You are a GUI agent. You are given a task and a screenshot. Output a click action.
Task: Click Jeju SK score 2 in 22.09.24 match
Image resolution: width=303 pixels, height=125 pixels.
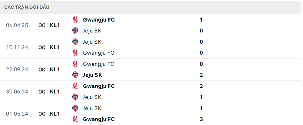pos(201,75)
